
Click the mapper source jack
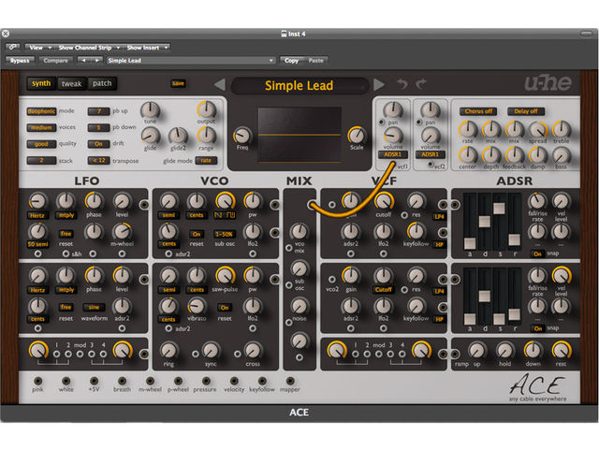point(290,381)
